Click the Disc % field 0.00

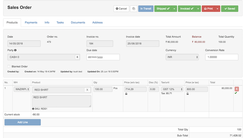pos(154,89)
